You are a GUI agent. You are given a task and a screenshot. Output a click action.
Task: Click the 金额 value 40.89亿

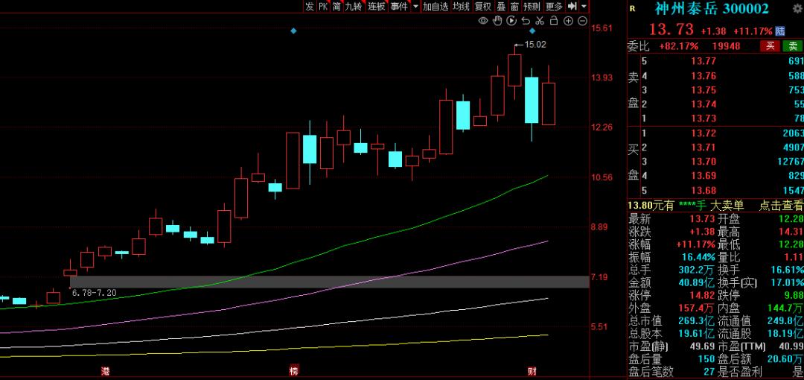coord(697,282)
